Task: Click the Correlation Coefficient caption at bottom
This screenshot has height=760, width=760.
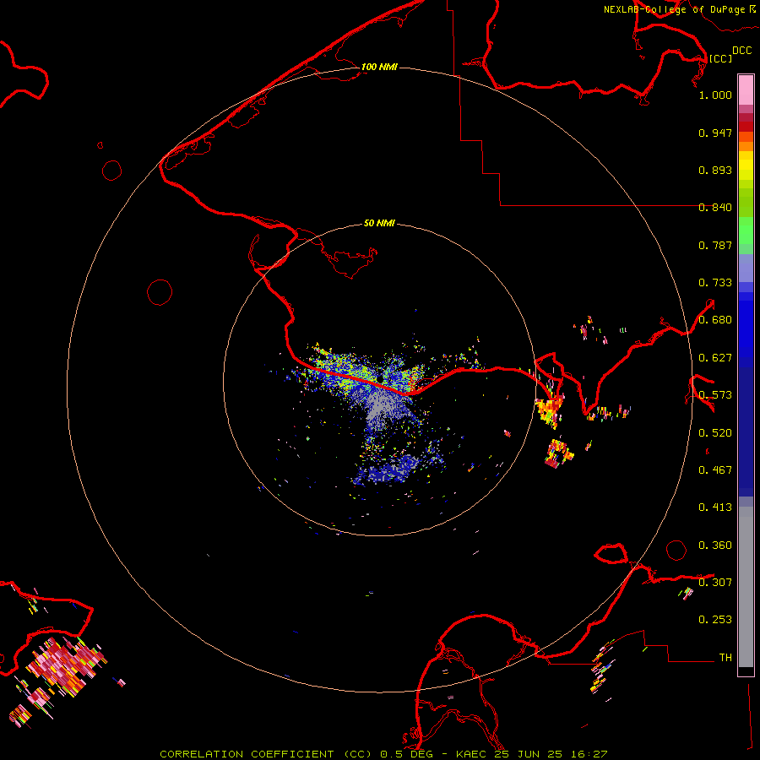Action: [x=383, y=754]
